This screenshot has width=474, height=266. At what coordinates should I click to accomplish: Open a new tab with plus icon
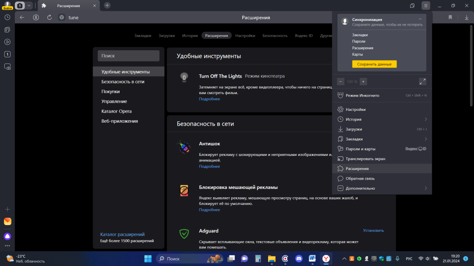click(107, 5)
